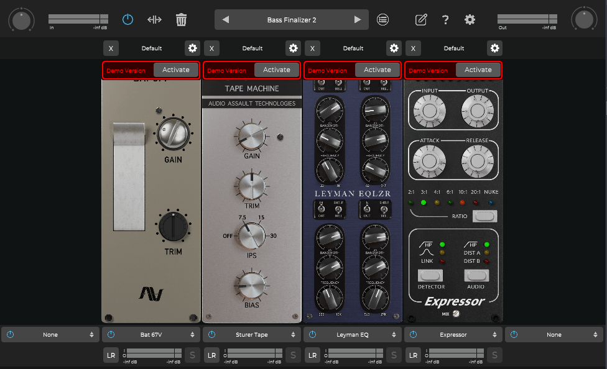This screenshot has height=369, width=607.
Task: Click the trash can delete icon
Action: click(x=181, y=19)
